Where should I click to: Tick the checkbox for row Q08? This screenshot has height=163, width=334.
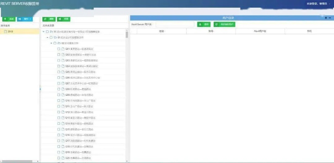coord(59,89)
